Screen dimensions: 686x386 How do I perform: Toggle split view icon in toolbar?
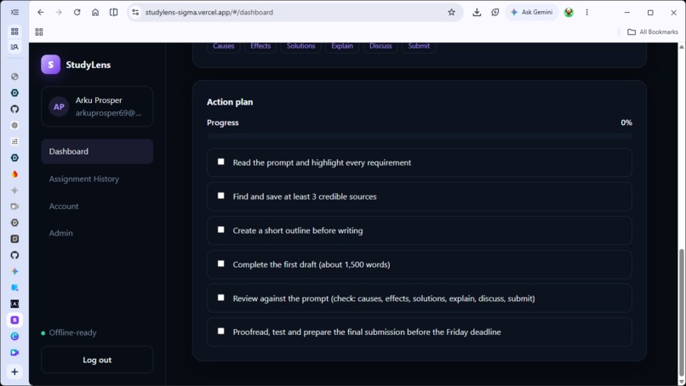click(114, 12)
